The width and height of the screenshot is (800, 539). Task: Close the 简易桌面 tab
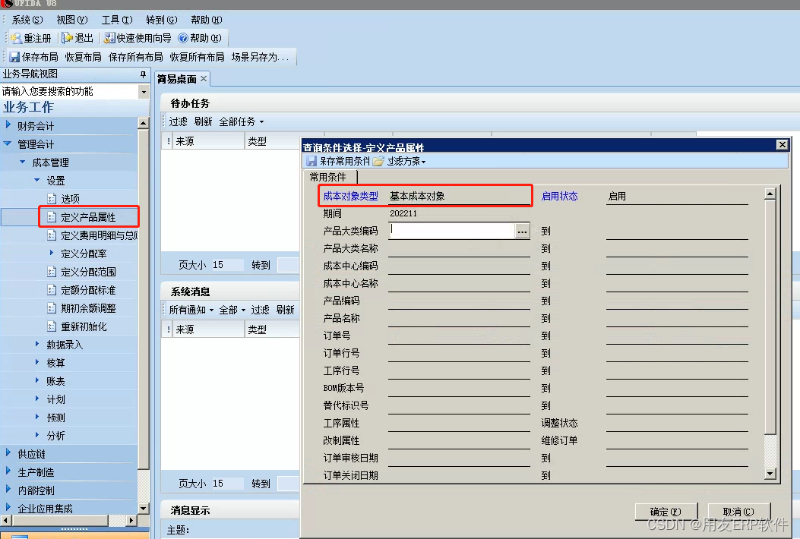pos(204,78)
